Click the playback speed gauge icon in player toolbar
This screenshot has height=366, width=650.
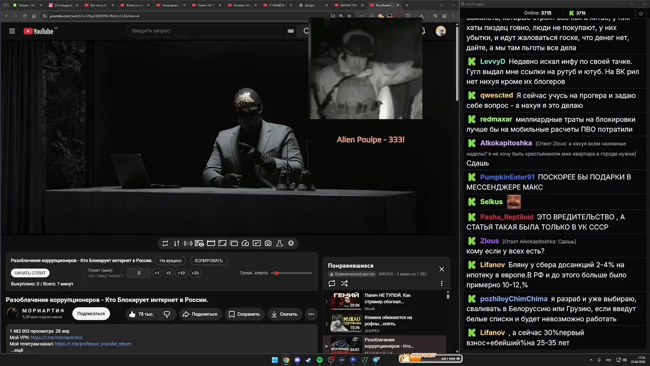pos(245,243)
